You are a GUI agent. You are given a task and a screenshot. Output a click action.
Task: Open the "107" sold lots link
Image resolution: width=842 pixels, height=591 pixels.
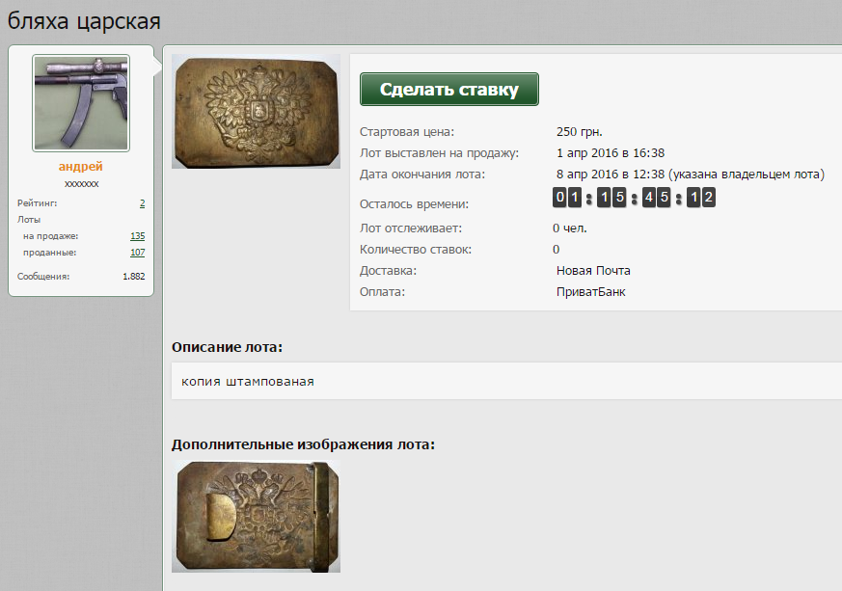click(x=137, y=253)
